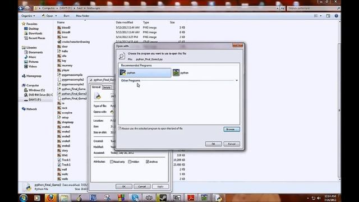Viewport: 359px width, 202px height.
Task: Select Videos under Libraries
Action: click(33, 66)
